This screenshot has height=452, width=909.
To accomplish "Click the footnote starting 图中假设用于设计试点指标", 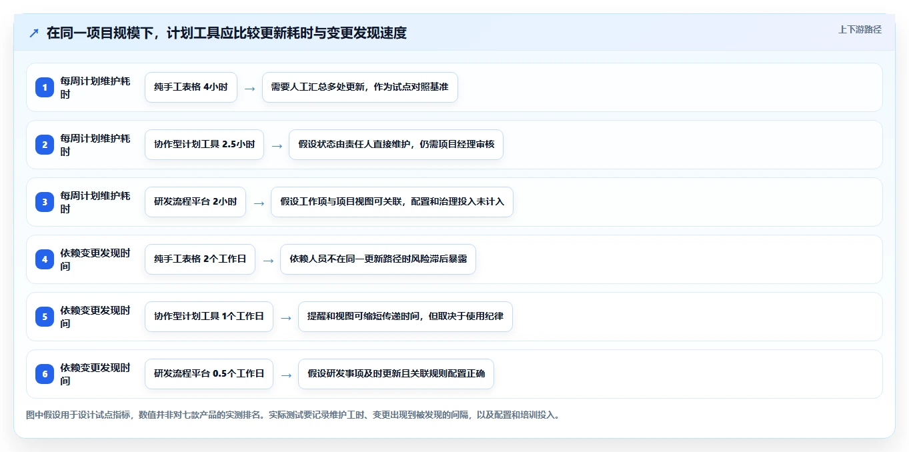I will (293, 415).
